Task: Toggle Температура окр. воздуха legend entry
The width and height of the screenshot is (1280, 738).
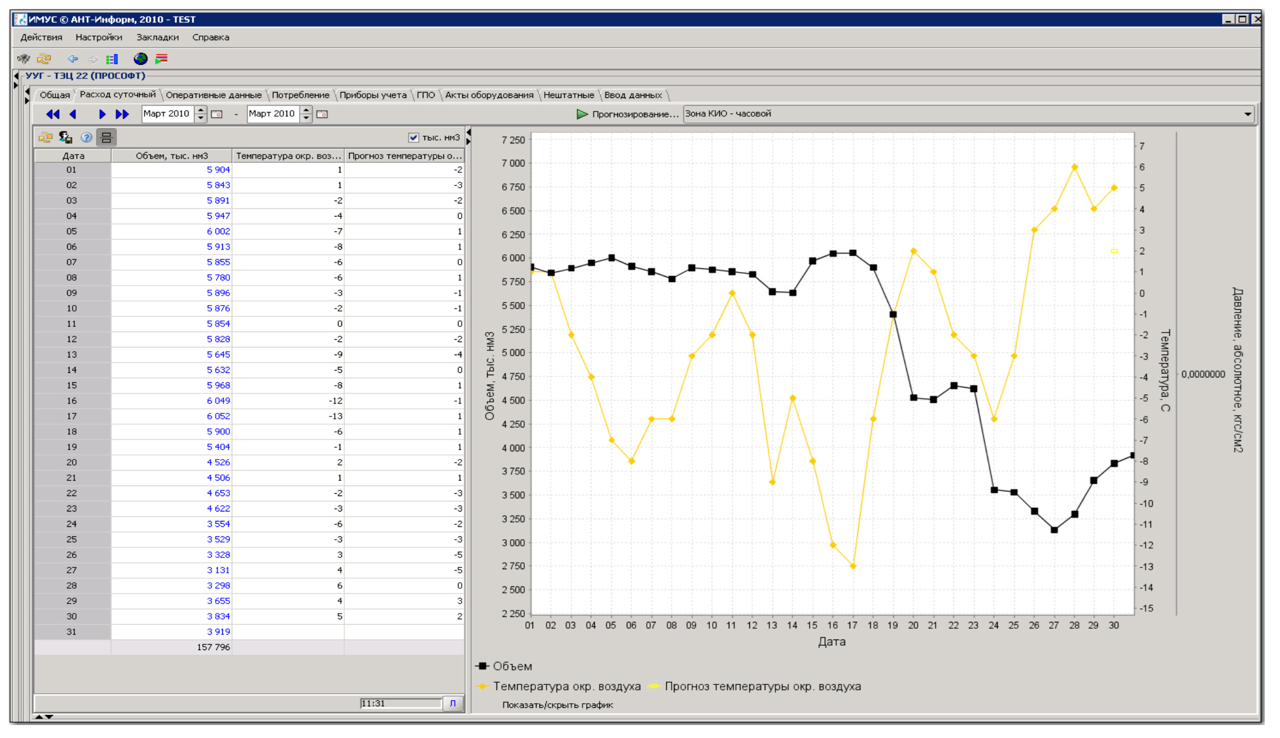Action: [558, 686]
